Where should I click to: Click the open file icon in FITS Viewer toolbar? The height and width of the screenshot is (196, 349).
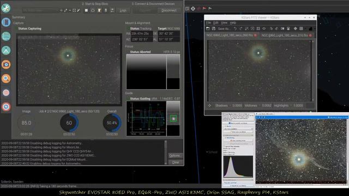tap(208, 29)
